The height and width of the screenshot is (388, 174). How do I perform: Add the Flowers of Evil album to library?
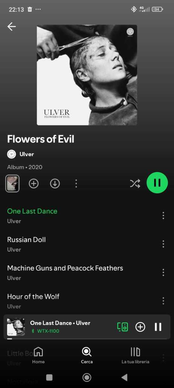34,184
